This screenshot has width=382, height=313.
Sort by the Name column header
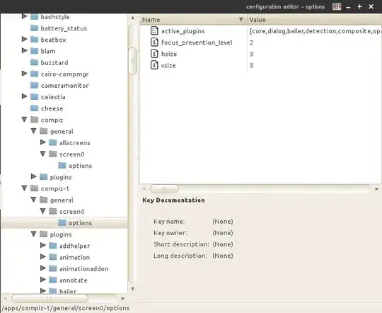point(193,20)
